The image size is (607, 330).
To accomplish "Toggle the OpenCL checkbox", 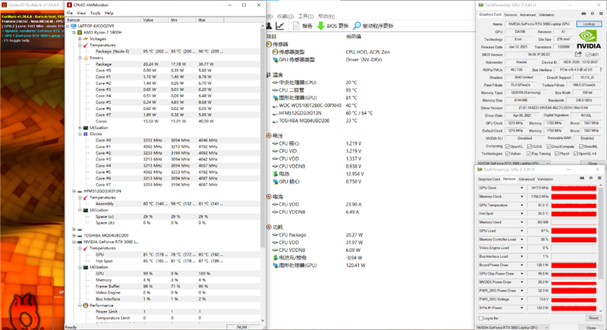I will coord(507,146).
